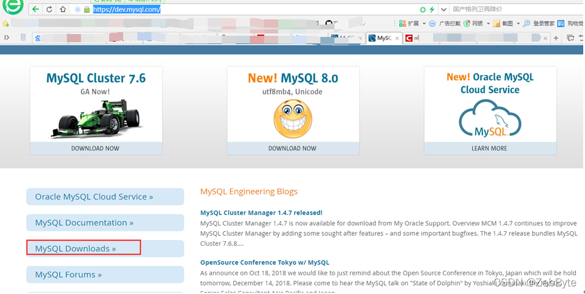The height and width of the screenshot is (294, 585).
Task: Click the green spinning compatibility mode icon
Action: pos(422,10)
